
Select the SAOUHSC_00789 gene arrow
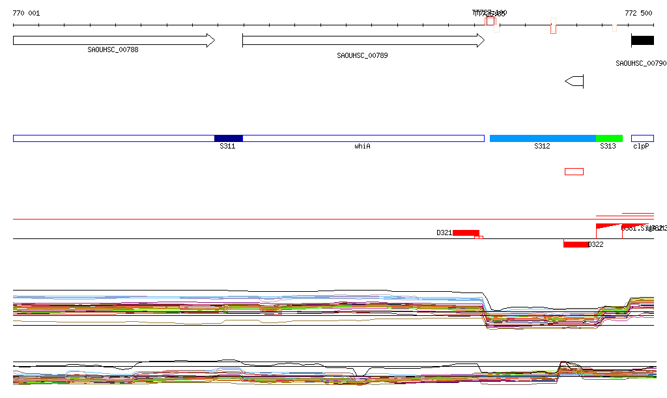(363, 40)
